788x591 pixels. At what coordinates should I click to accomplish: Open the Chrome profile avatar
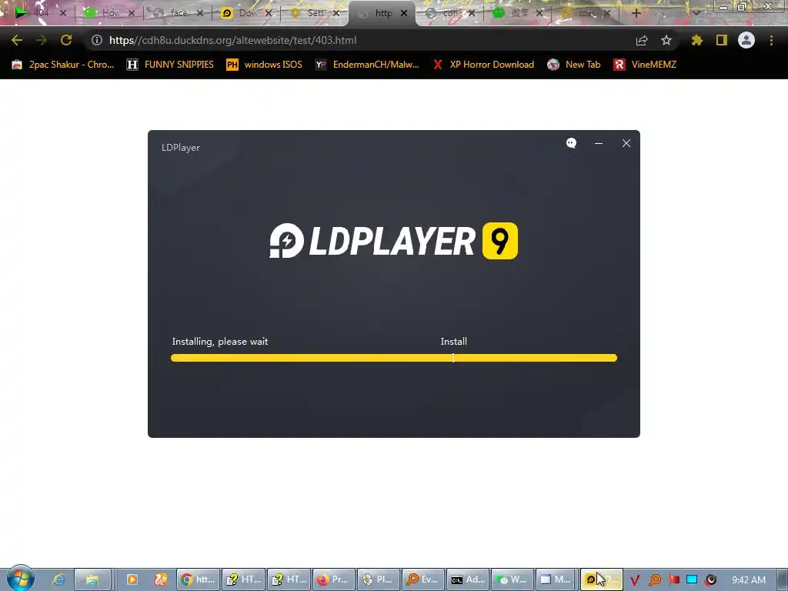746,40
